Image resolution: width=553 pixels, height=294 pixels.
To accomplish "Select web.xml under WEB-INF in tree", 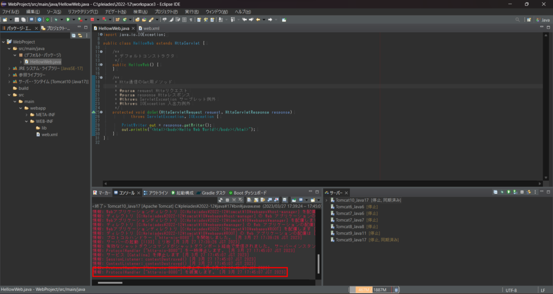I will (x=50, y=134).
